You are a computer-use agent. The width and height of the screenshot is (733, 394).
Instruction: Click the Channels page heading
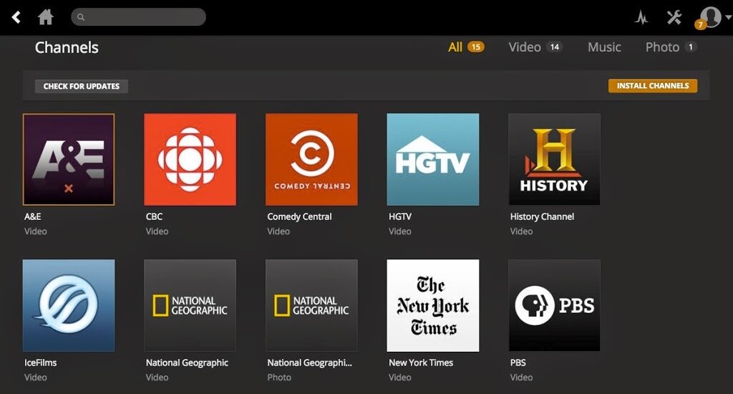(67, 47)
